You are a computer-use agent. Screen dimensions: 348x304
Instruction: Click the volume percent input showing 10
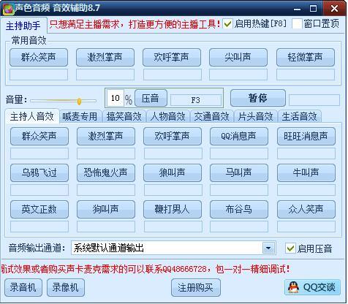coord(115,98)
